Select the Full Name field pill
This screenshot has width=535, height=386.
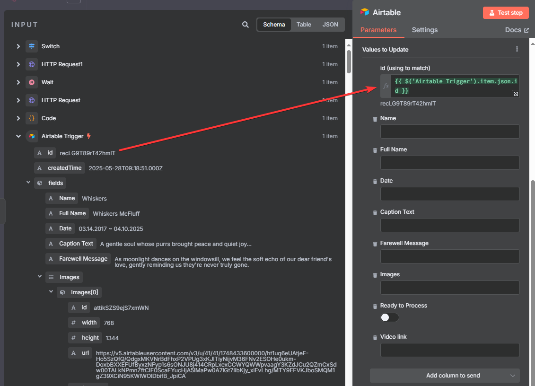[67, 213]
